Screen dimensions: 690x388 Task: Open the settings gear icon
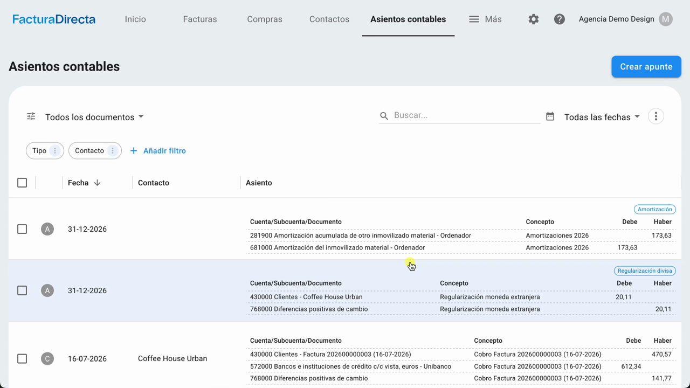(534, 19)
